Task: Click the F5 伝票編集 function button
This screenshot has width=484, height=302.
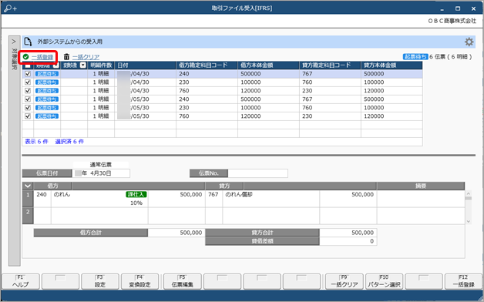Action: point(183,281)
